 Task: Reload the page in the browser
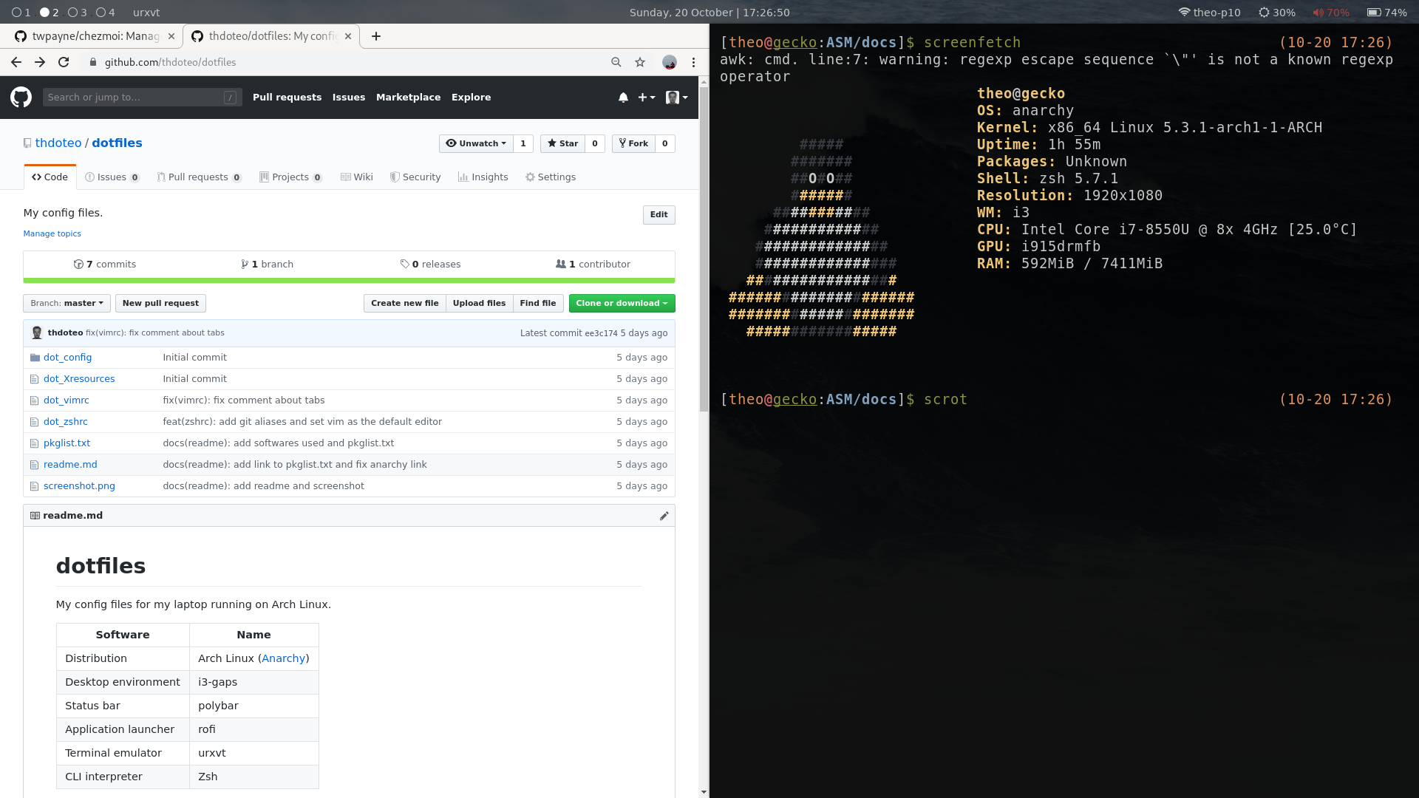(x=64, y=62)
